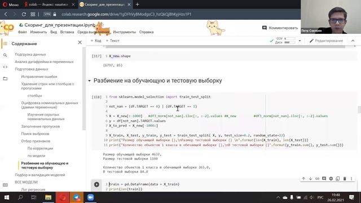Open new browser tab
Viewport: 361px width, 203px height.
(x=138, y=5)
